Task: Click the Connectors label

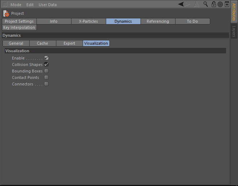Action: tap(22, 84)
